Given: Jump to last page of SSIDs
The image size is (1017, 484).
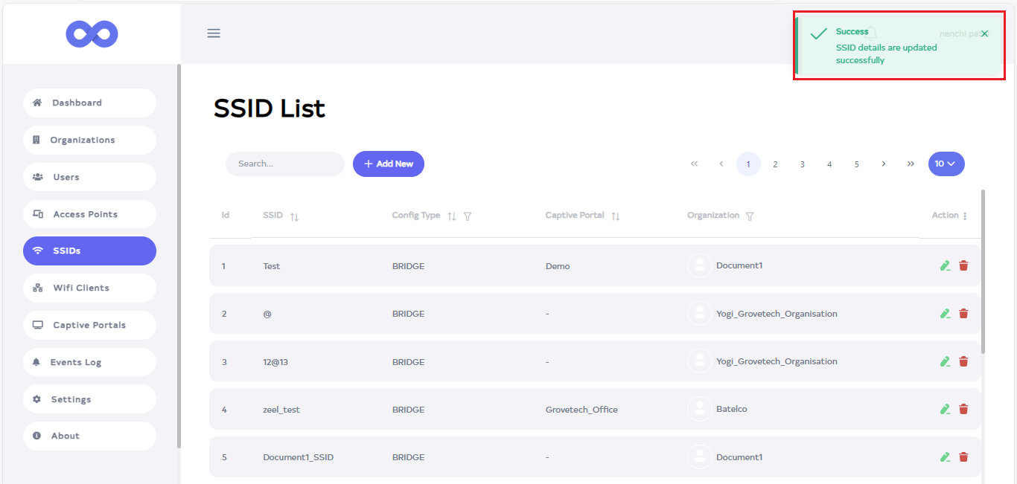Looking at the screenshot, I should pyautogui.click(x=911, y=164).
